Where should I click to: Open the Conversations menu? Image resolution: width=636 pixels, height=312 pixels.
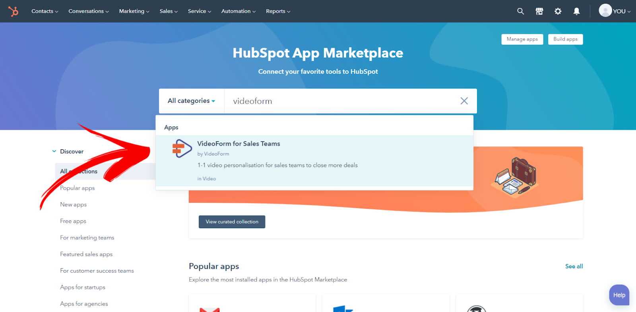point(89,11)
